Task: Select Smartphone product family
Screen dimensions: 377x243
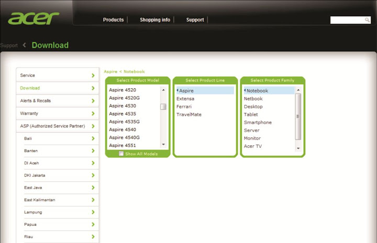Action: click(258, 122)
